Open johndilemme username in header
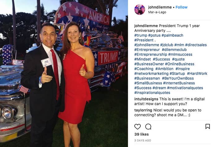217x147 pixels. (x=160, y=7)
